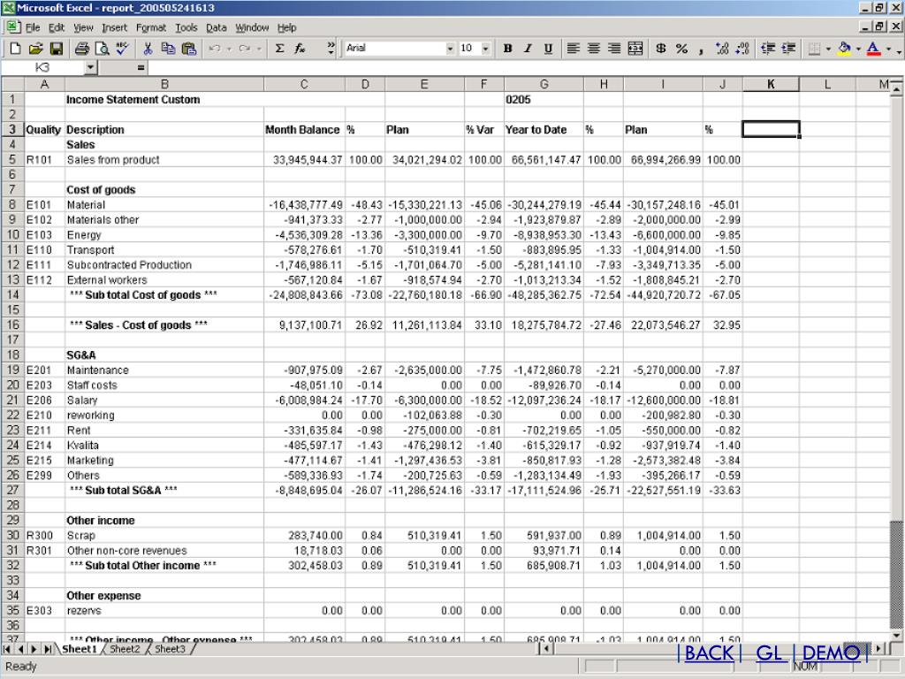Print the current sheet
Viewport: 905px width, 679px height.
(x=81, y=49)
